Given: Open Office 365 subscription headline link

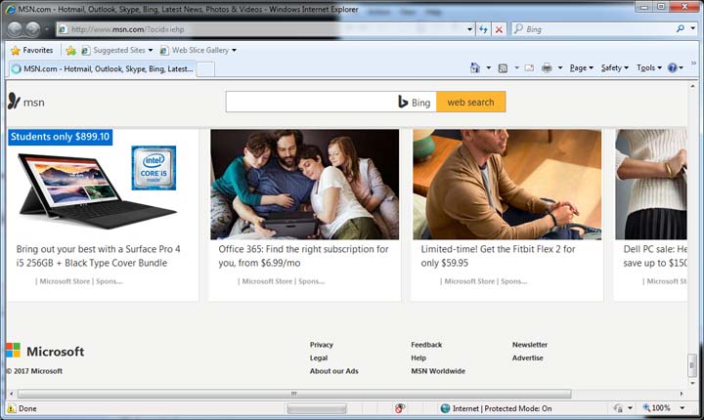Looking at the screenshot, I should 303,256.
